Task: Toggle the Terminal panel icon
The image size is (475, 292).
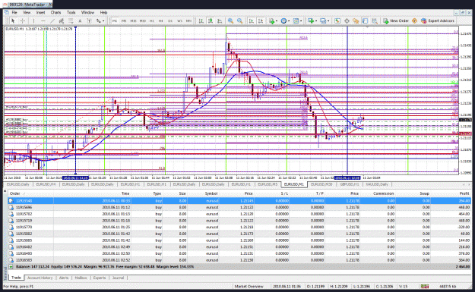Action: coord(365,21)
